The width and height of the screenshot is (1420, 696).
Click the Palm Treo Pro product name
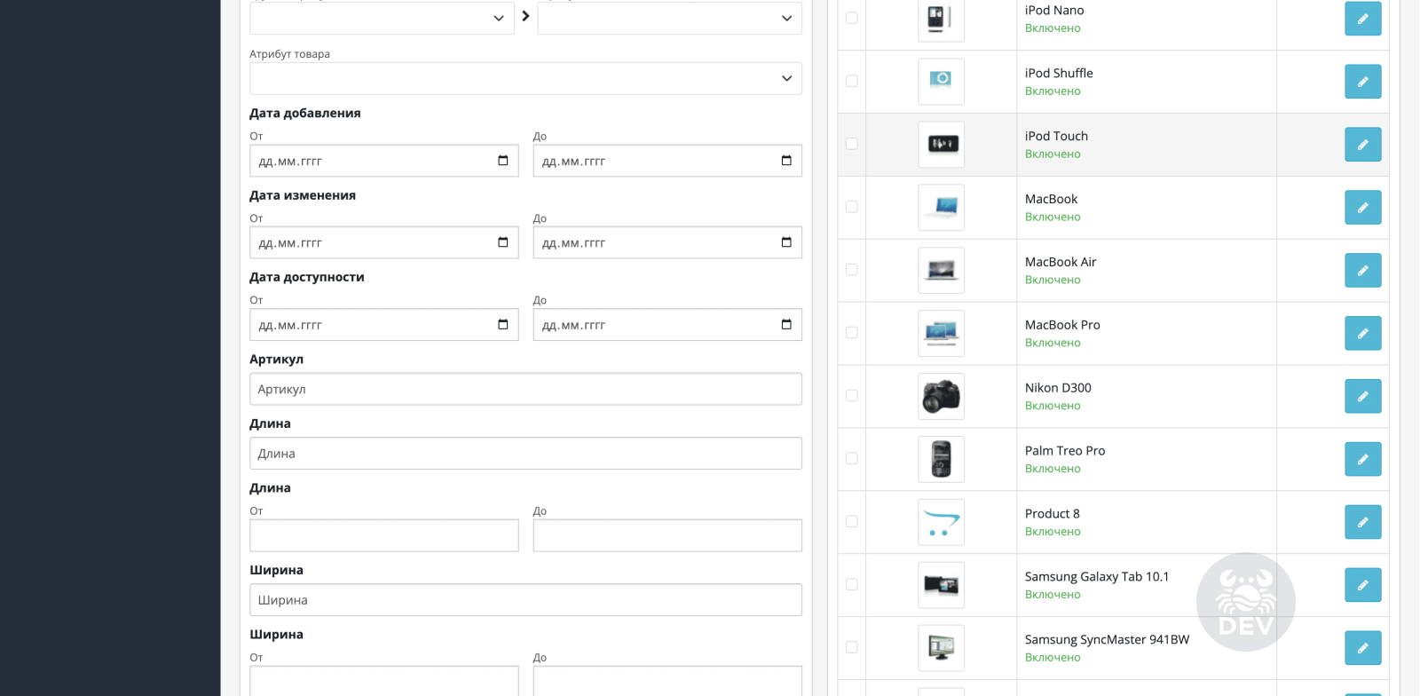[1065, 451]
